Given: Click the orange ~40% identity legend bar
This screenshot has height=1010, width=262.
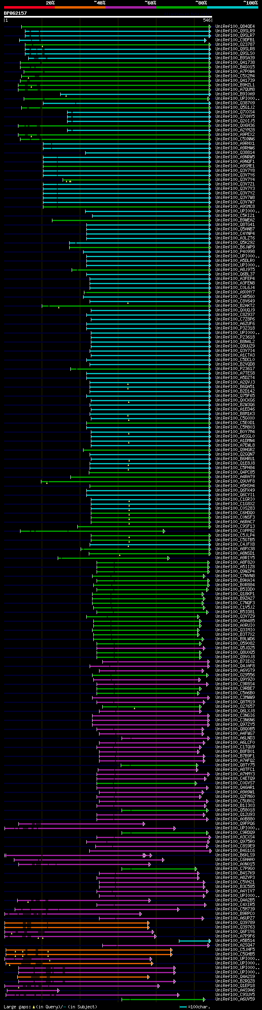Looking at the screenshot, I should point(80,7).
